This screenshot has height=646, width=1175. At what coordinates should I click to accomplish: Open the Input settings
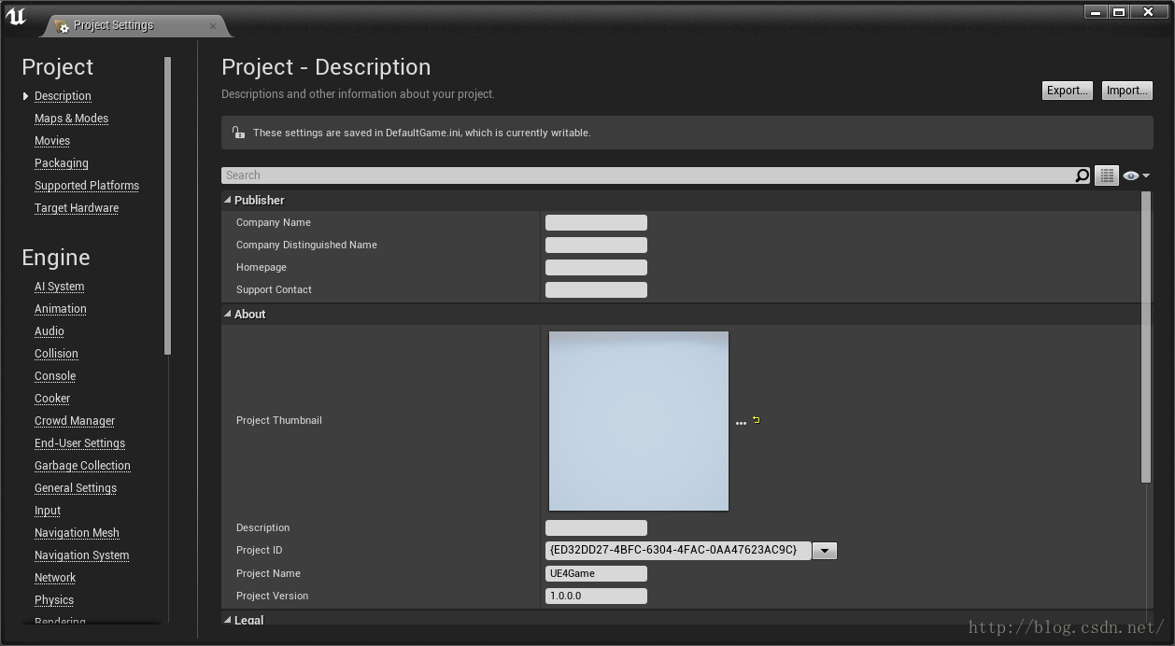(48, 511)
